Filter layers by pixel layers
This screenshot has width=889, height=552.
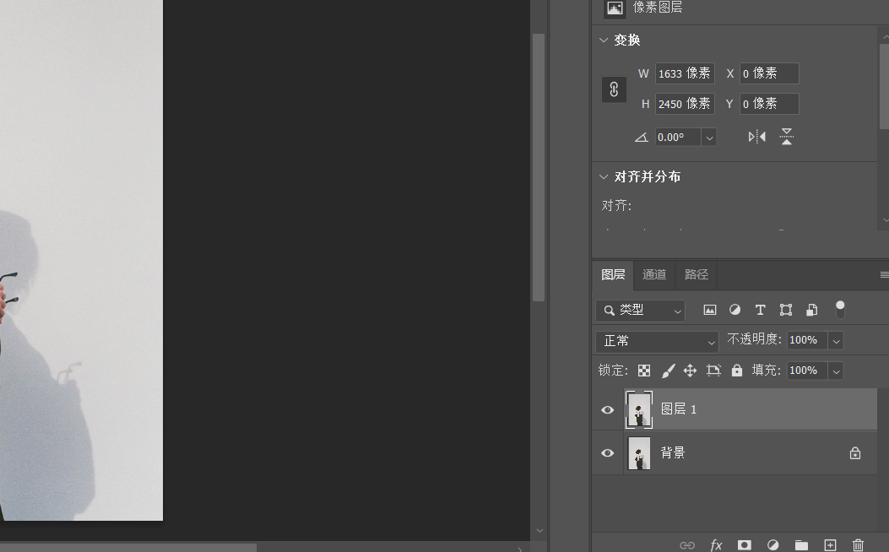click(710, 310)
